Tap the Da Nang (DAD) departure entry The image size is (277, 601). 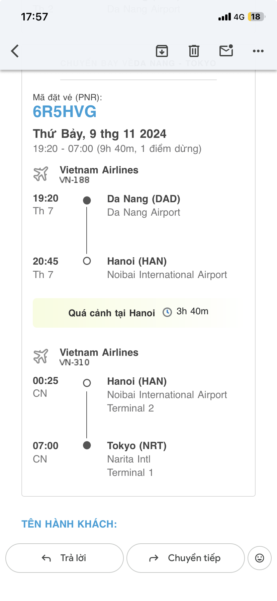click(x=144, y=199)
